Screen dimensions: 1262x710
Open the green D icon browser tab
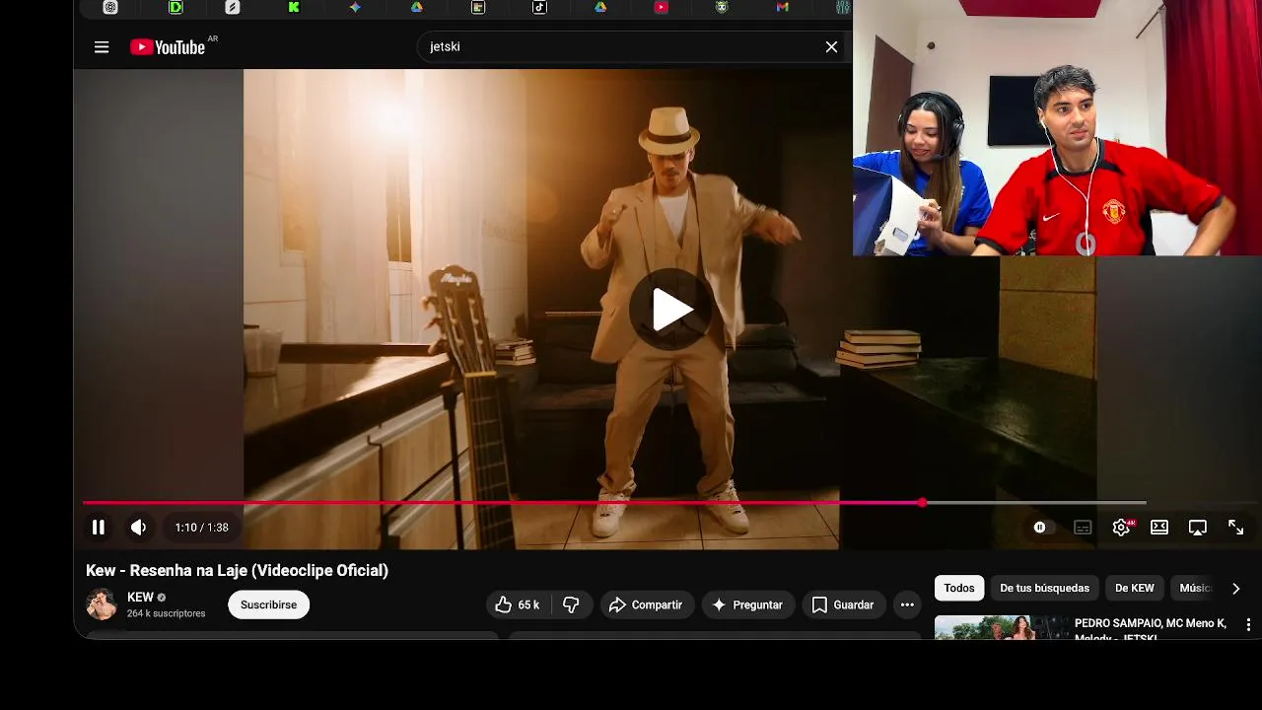click(x=175, y=7)
